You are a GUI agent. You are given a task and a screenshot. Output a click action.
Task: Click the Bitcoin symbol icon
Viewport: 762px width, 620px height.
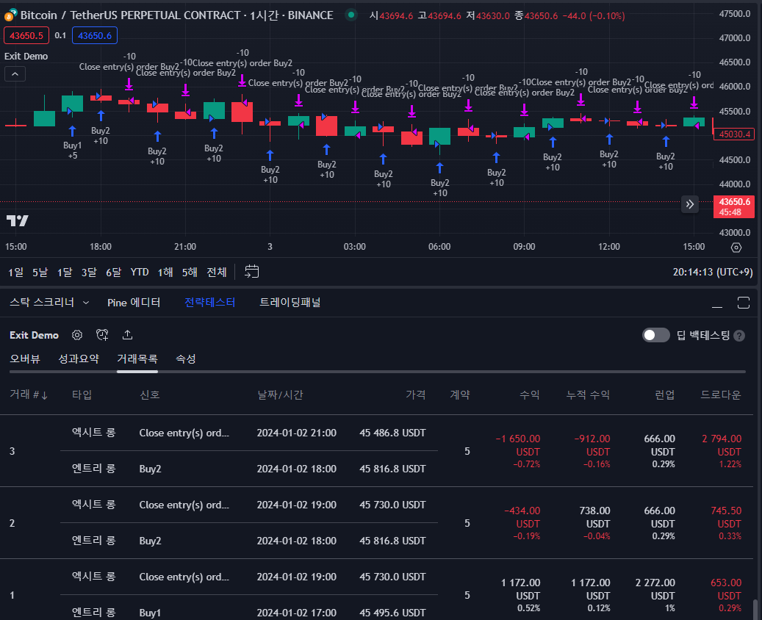pos(10,15)
